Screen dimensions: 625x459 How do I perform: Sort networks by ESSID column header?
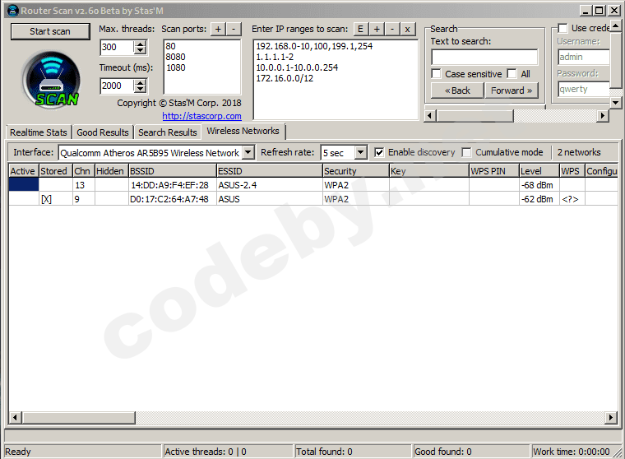270,171
